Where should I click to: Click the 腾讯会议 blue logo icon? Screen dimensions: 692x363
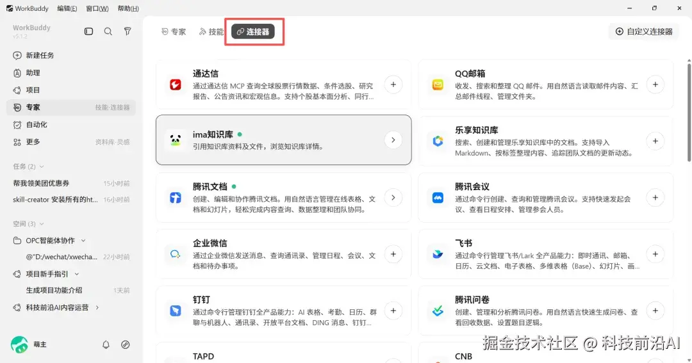pyautogui.click(x=438, y=198)
